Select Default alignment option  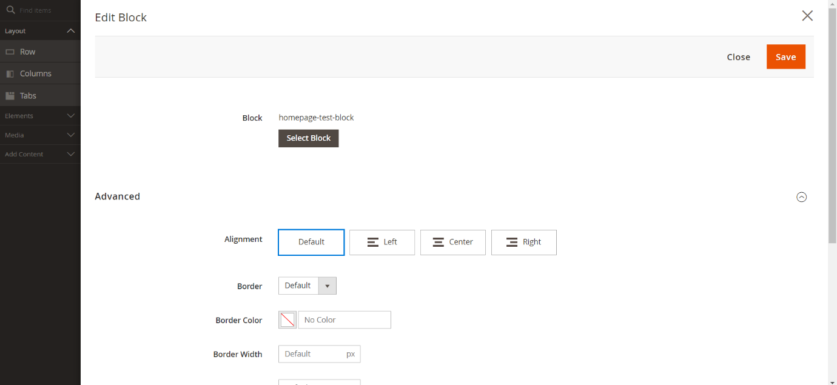tap(311, 242)
